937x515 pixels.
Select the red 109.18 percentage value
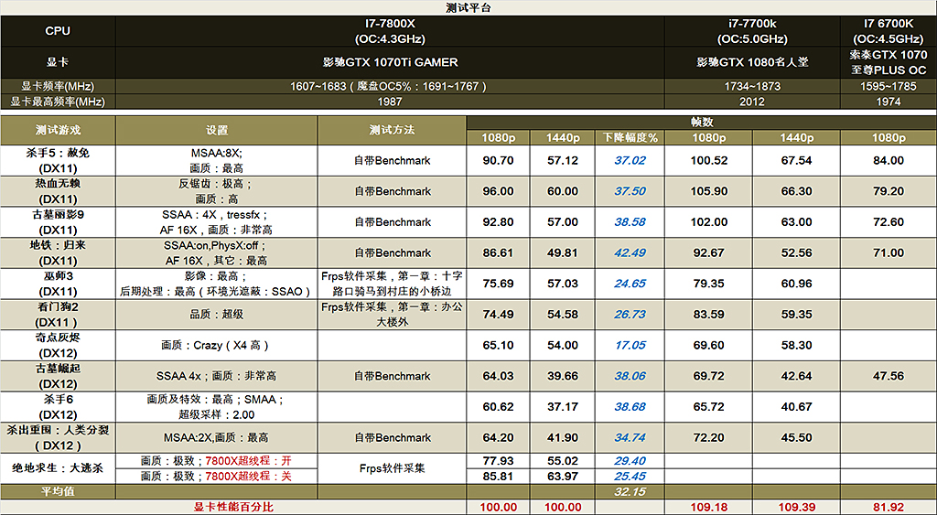coord(709,508)
